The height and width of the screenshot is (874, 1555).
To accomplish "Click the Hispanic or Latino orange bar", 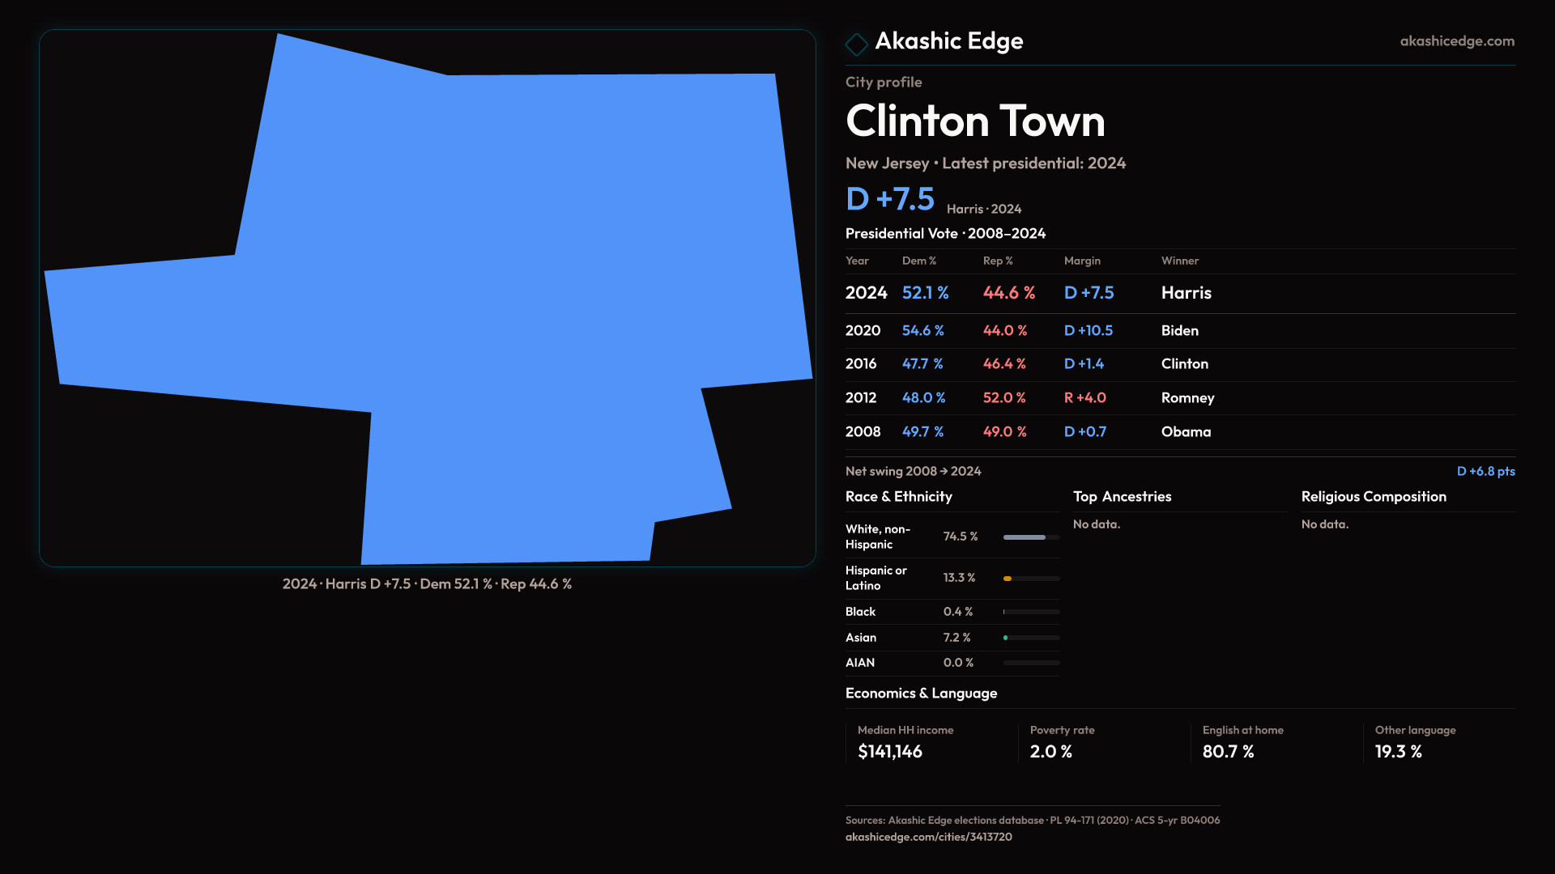I will (1008, 579).
